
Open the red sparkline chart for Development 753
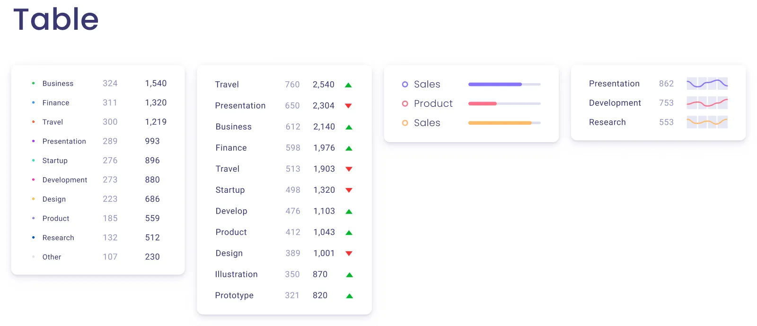[707, 103]
